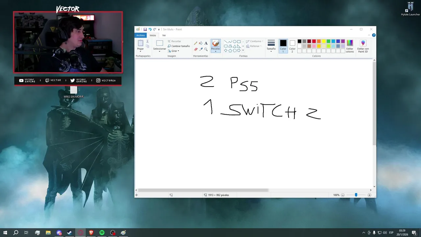Select the Pencil tool in Paint
The width and height of the screenshot is (421, 237).
(196, 43)
